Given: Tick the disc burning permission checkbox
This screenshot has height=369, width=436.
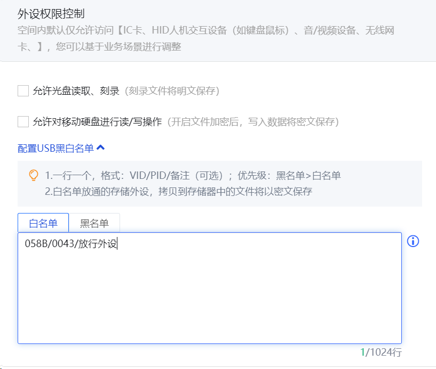Looking at the screenshot, I should (x=23, y=91).
